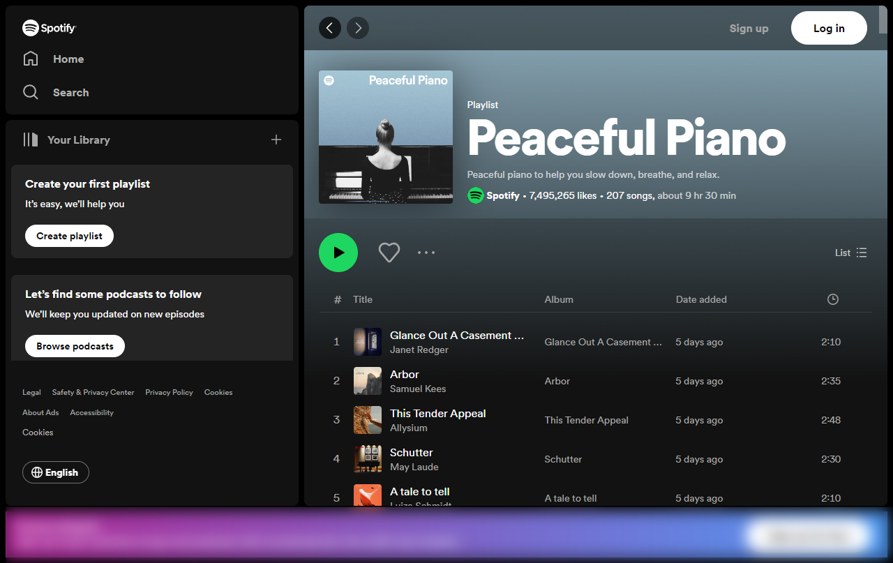Image resolution: width=893 pixels, height=563 pixels.
Task: Change language with the English button
Action: click(56, 472)
